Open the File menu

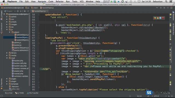(x=21, y=1)
